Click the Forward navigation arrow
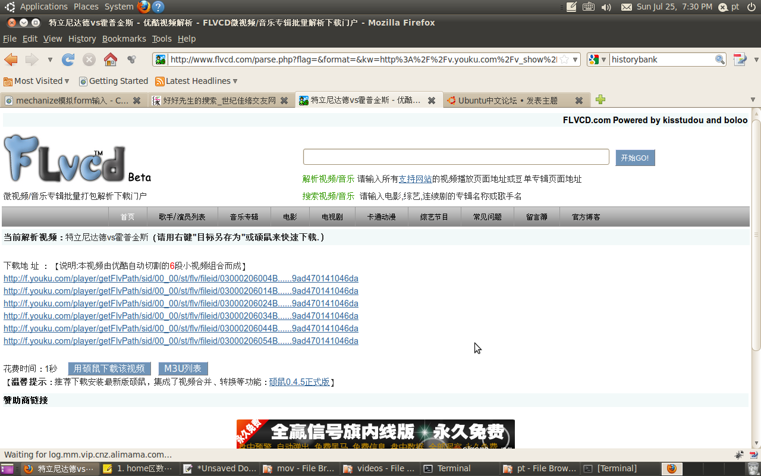The height and width of the screenshot is (476, 761). 32,59
